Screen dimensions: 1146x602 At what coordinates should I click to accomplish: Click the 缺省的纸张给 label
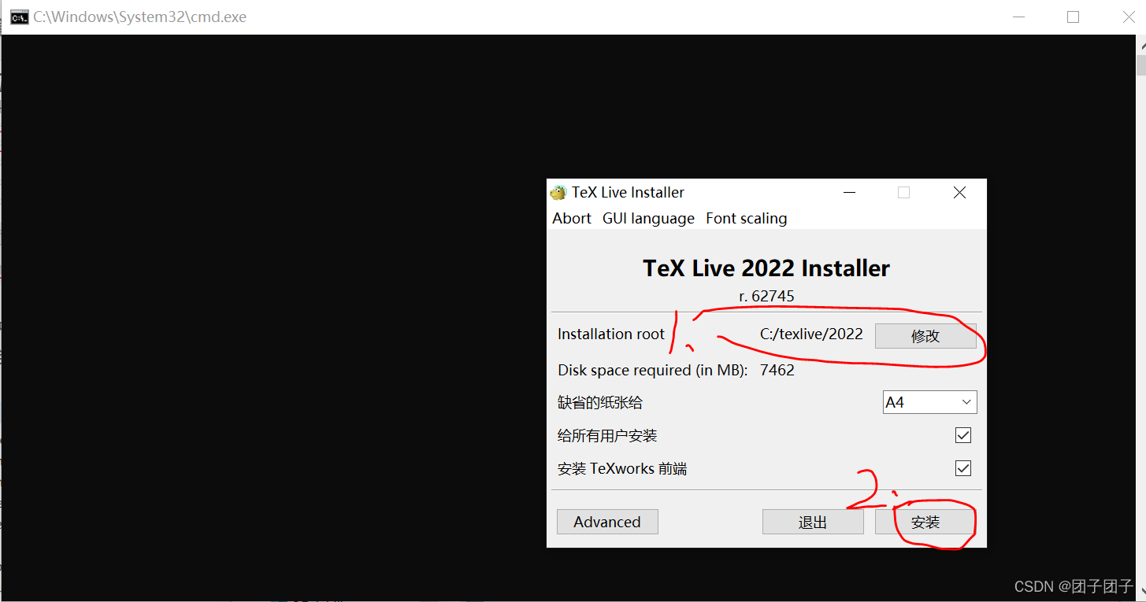coord(600,403)
